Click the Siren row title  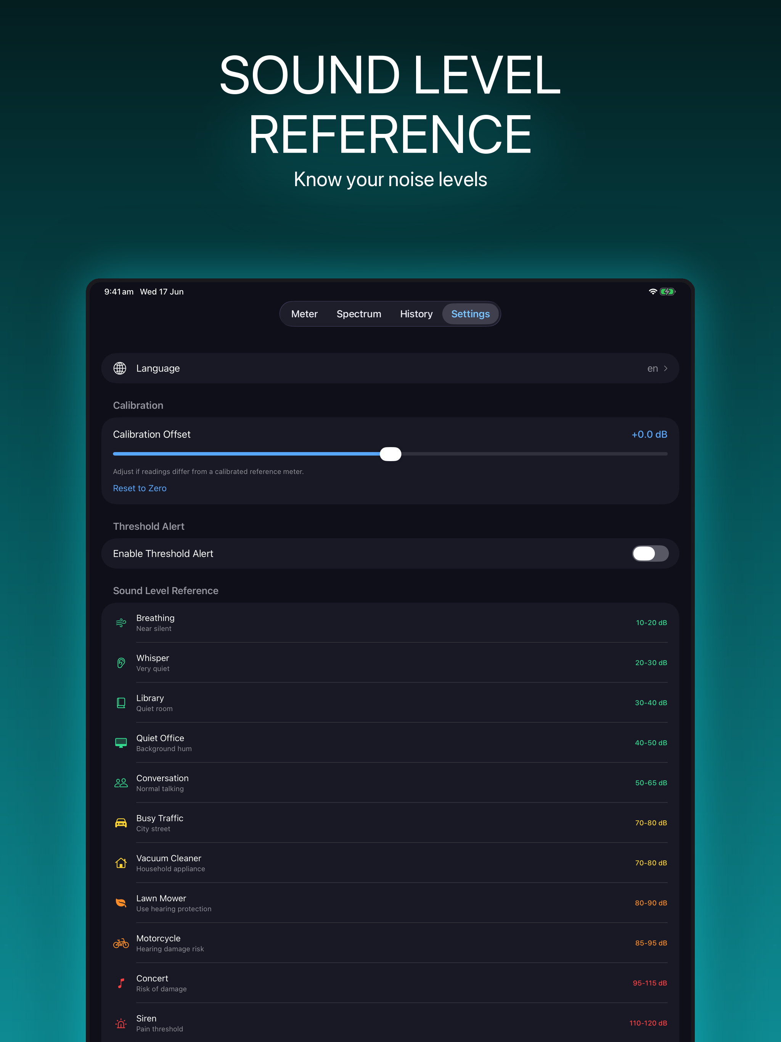tap(146, 1018)
